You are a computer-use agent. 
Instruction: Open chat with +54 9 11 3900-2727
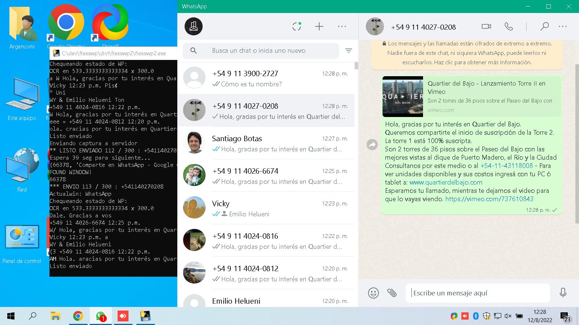click(x=266, y=78)
